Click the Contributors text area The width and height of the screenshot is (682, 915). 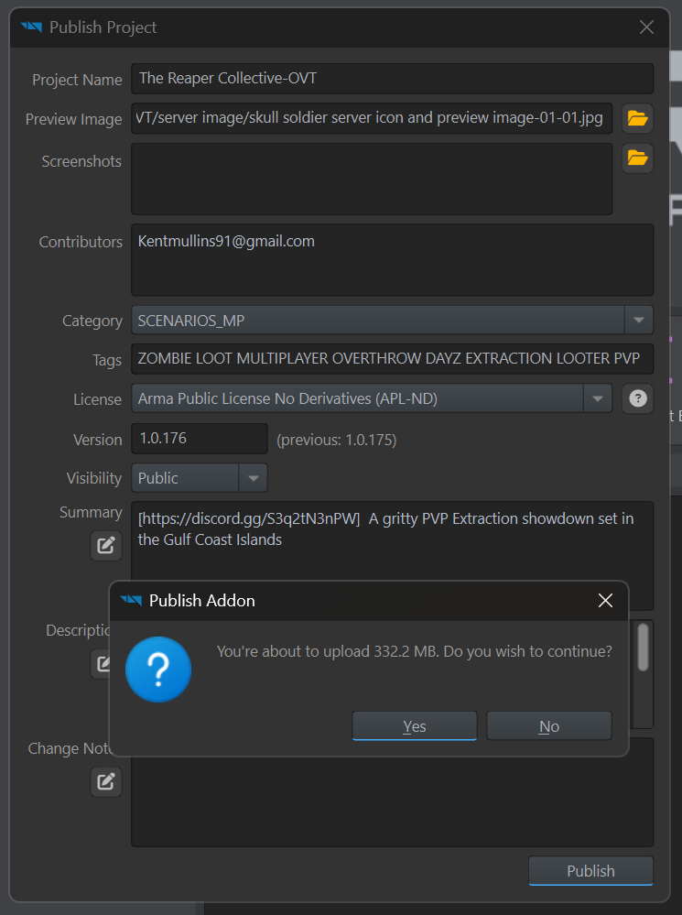pyautogui.click(x=392, y=260)
